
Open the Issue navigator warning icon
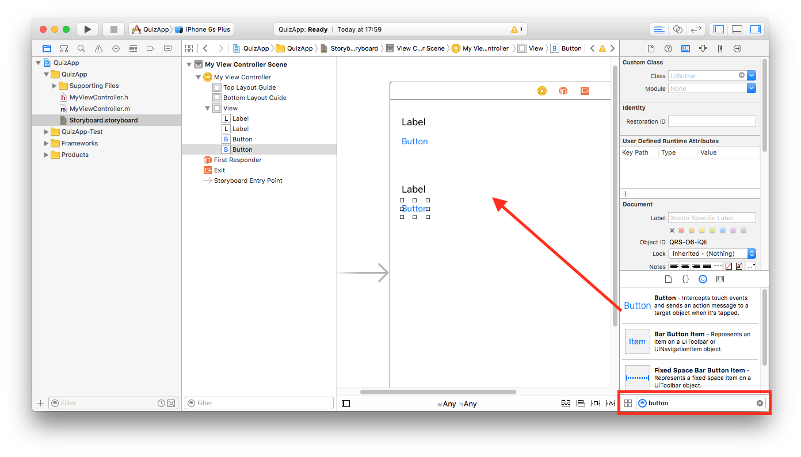(98, 48)
